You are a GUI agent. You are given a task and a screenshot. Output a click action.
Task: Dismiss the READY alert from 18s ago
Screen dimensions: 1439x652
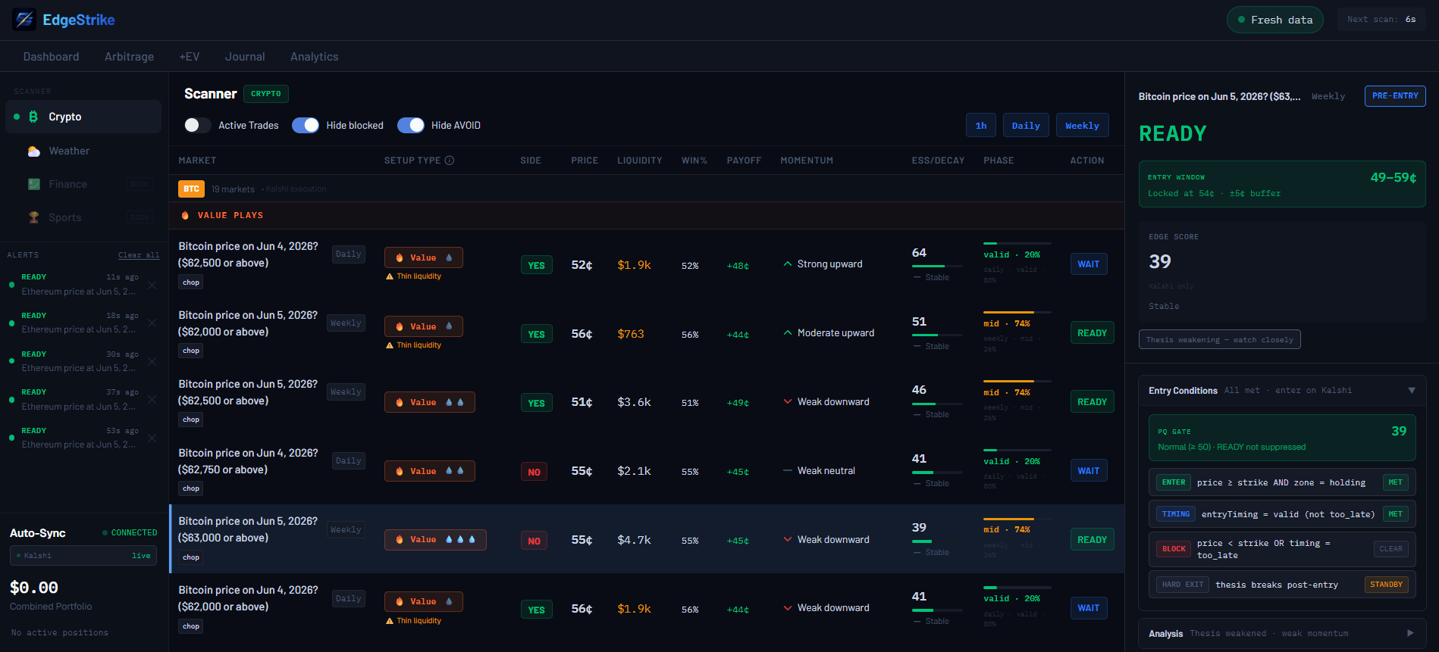click(152, 323)
